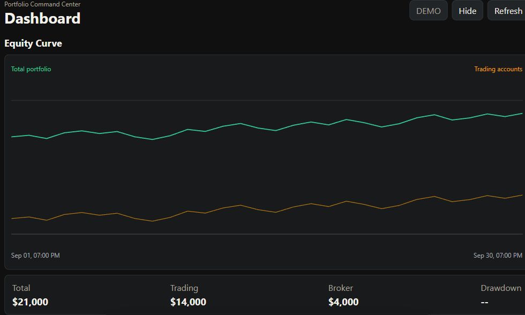The image size is (525, 315).
Task: Select the Trading accounts legend label
Action: pos(498,69)
